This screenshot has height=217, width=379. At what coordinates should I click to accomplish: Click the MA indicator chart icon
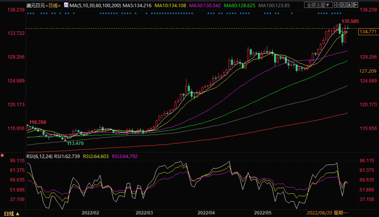(66, 5)
